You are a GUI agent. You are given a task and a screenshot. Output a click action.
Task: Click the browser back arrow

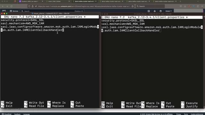click(x=3, y=6)
